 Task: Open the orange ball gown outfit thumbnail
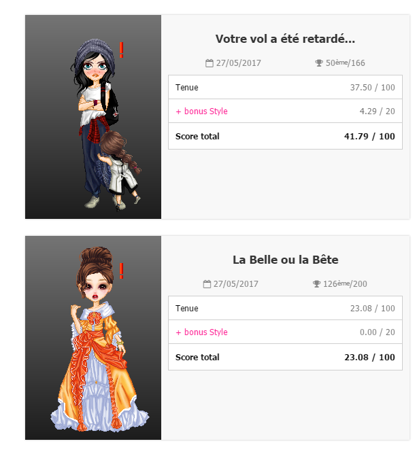click(x=93, y=338)
